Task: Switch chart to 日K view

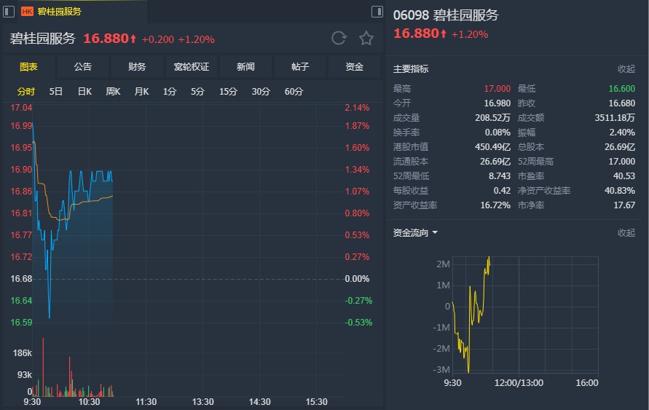Action: click(84, 92)
